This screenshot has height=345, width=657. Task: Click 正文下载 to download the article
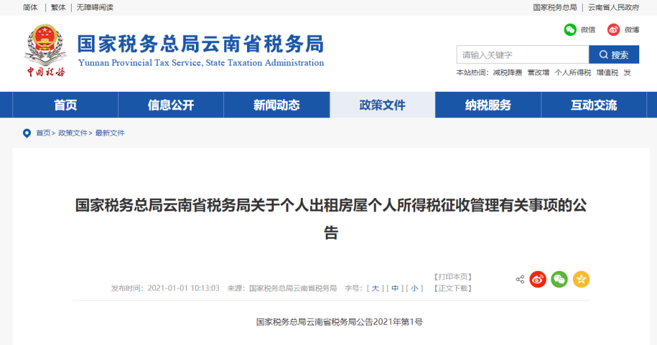click(x=453, y=288)
